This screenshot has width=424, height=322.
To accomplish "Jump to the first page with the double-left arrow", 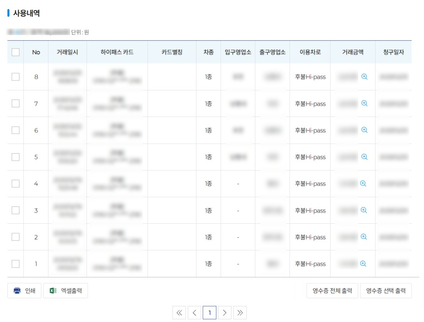I will point(180,312).
